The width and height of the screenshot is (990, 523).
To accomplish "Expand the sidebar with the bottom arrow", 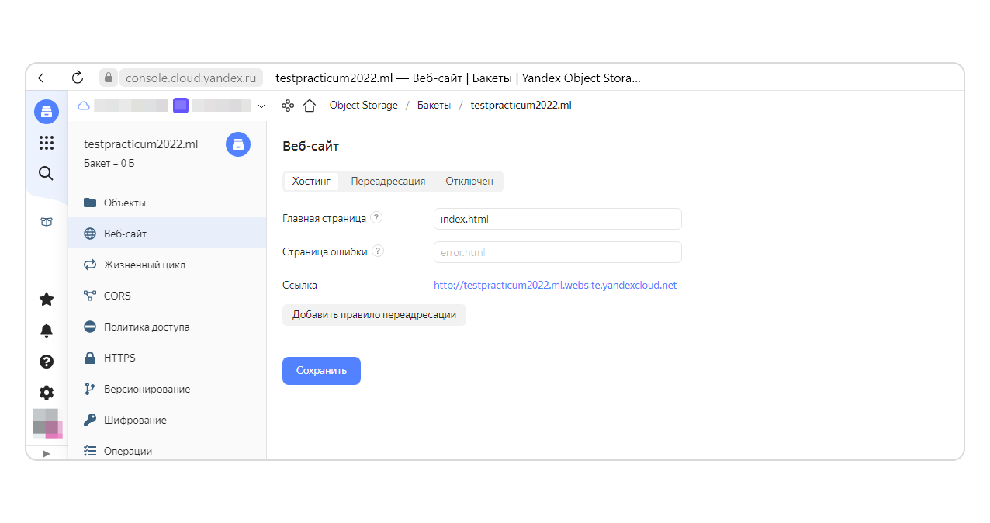I will pos(46,453).
